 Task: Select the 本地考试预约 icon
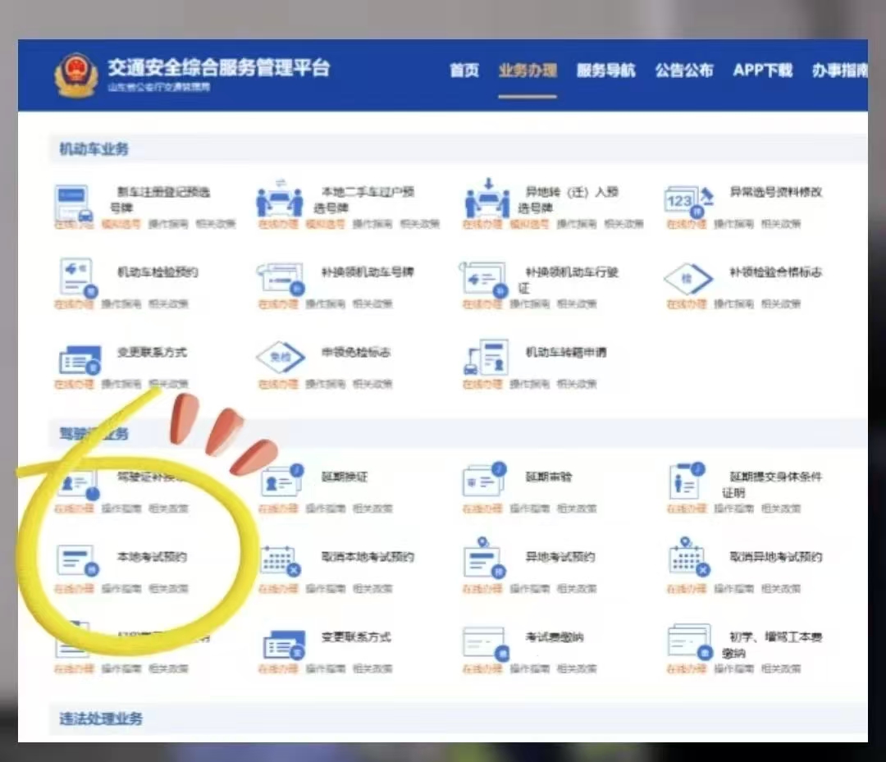coord(77,561)
